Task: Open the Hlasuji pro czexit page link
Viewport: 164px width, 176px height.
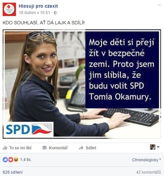Action: 38,6
